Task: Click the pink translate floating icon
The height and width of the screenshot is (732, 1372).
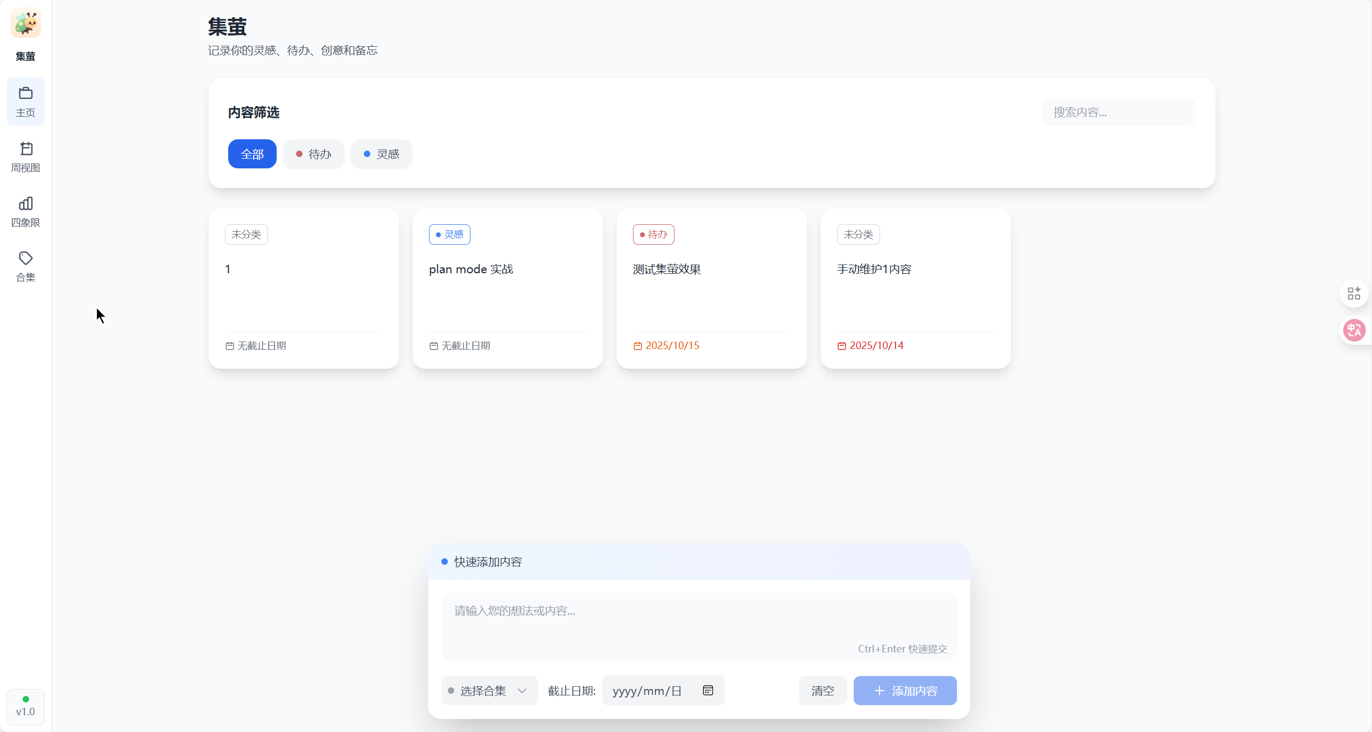Action: [1354, 330]
